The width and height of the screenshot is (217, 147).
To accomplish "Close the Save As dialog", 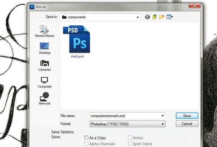I will pyautogui.click(x=194, y=6).
